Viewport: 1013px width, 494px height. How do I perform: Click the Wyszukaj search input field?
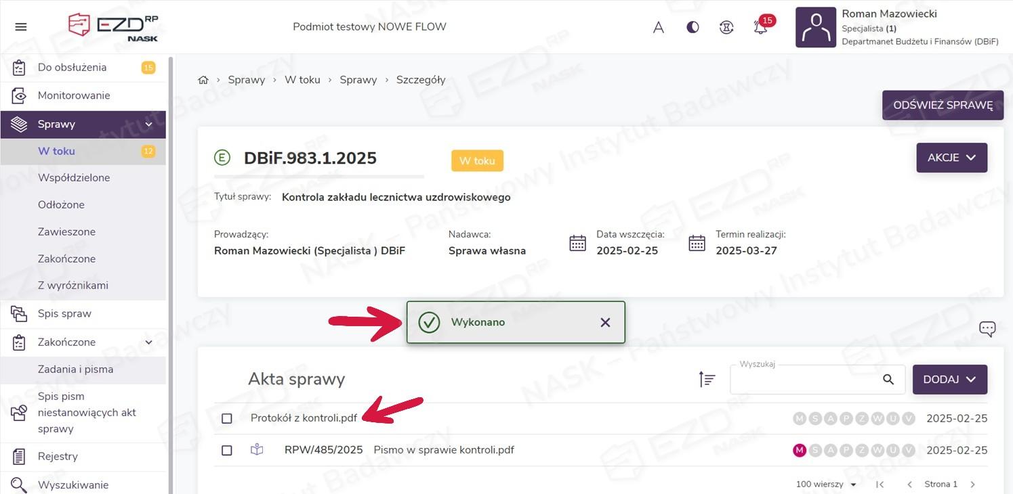click(x=806, y=381)
